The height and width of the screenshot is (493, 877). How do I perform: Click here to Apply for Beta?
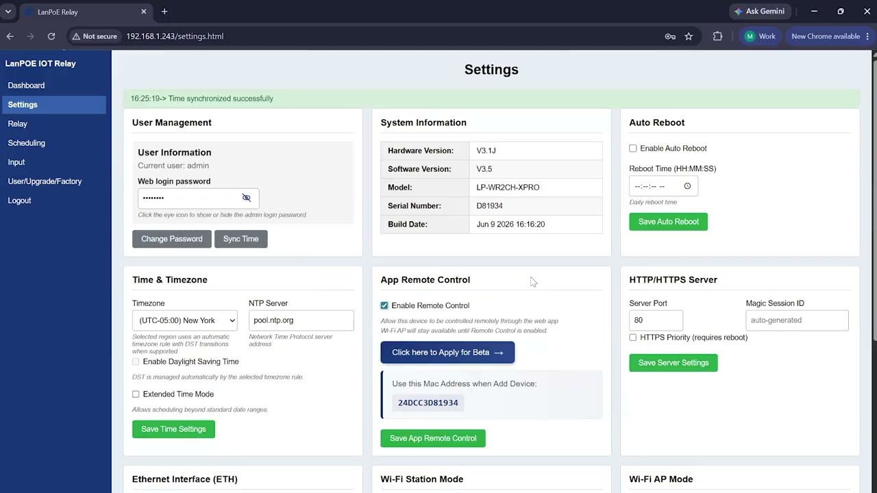447,353
